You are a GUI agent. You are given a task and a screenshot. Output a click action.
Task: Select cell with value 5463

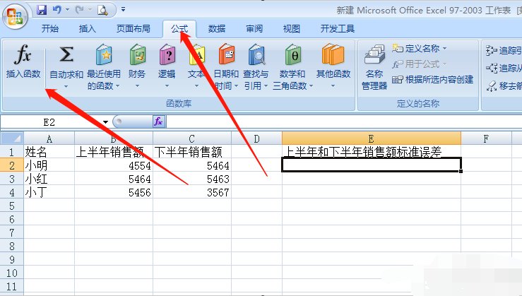(192, 179)
